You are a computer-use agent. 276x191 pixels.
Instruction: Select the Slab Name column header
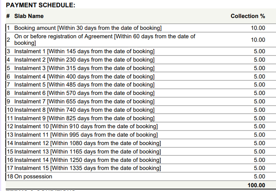[29, 16]
